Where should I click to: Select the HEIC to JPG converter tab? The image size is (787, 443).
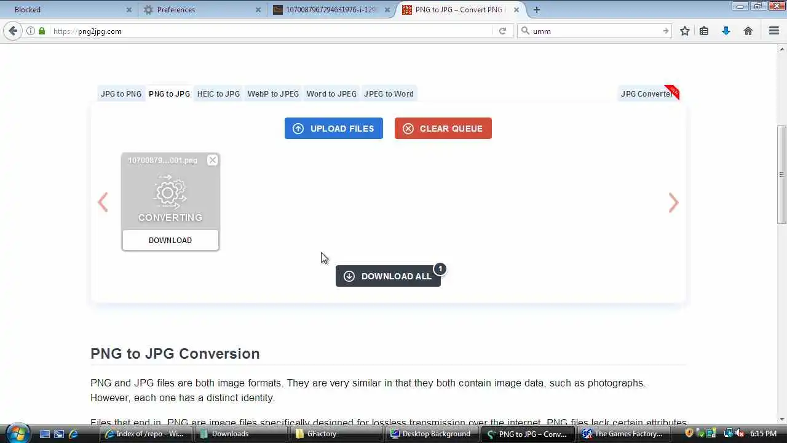coord(218,94)
